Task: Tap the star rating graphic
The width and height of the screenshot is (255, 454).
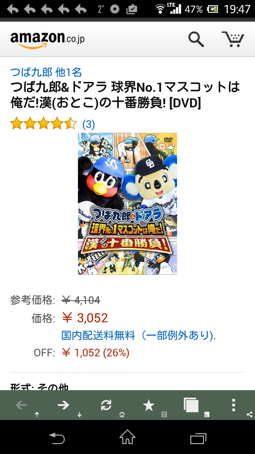Action: pyautogui.click(x=44, y=124)
